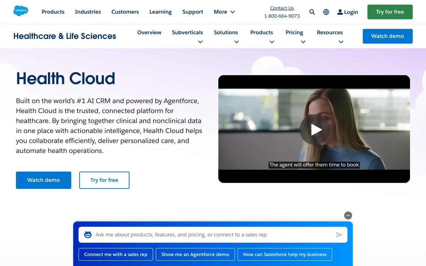
Task: Choose Show me an Agentforce demo
Action: [x=195, y=254]
